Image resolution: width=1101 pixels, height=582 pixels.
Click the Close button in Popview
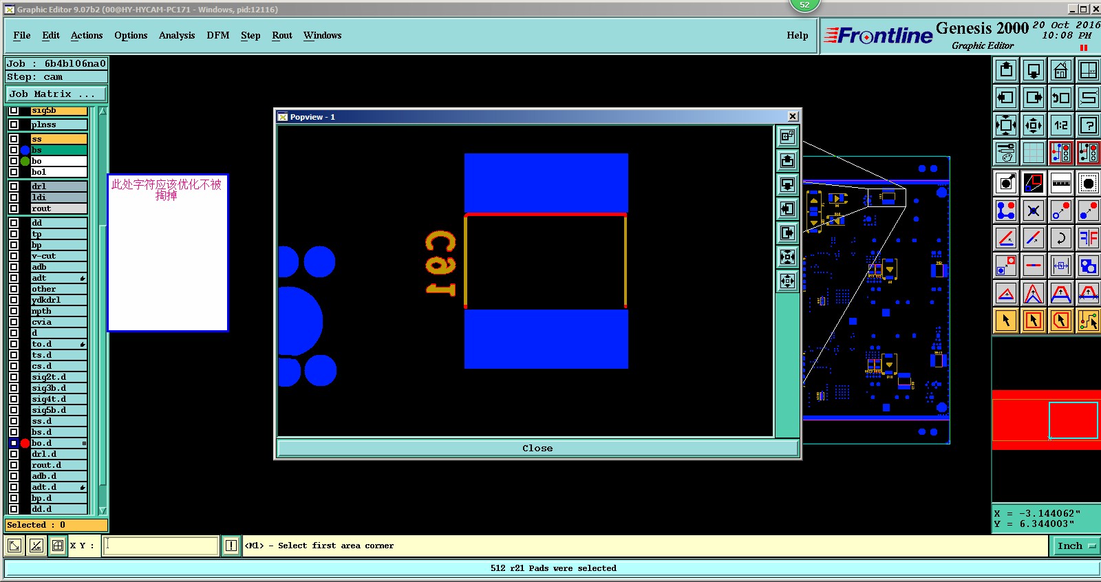[x=537, y=449]
